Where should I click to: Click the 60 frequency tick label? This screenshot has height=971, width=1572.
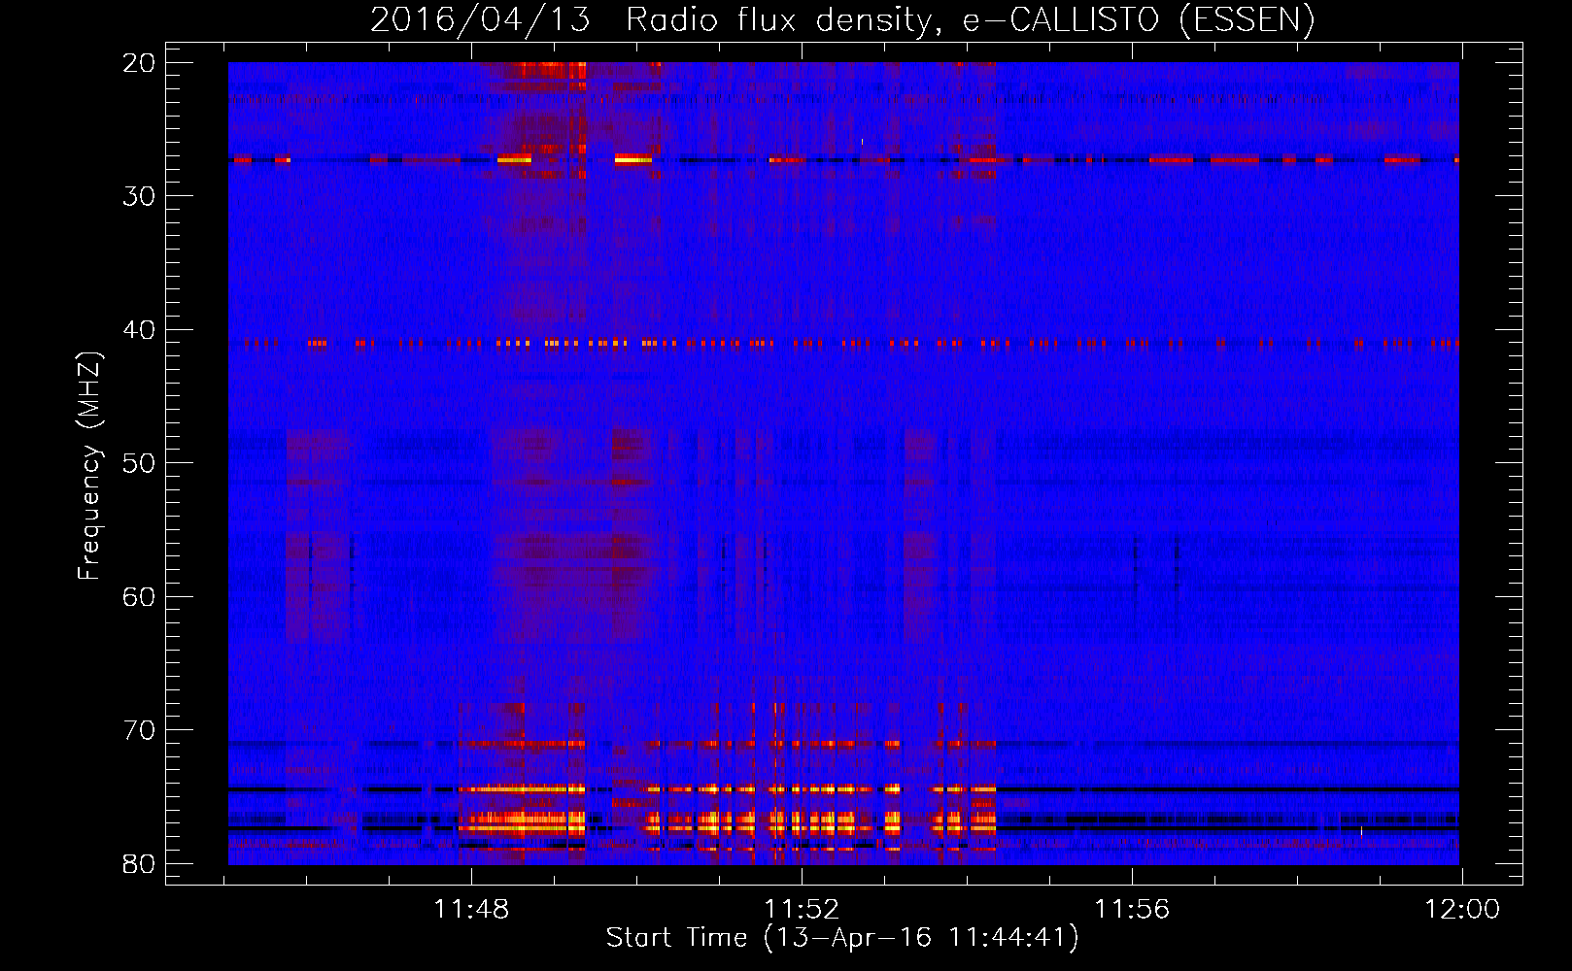(x=140, y=596)
